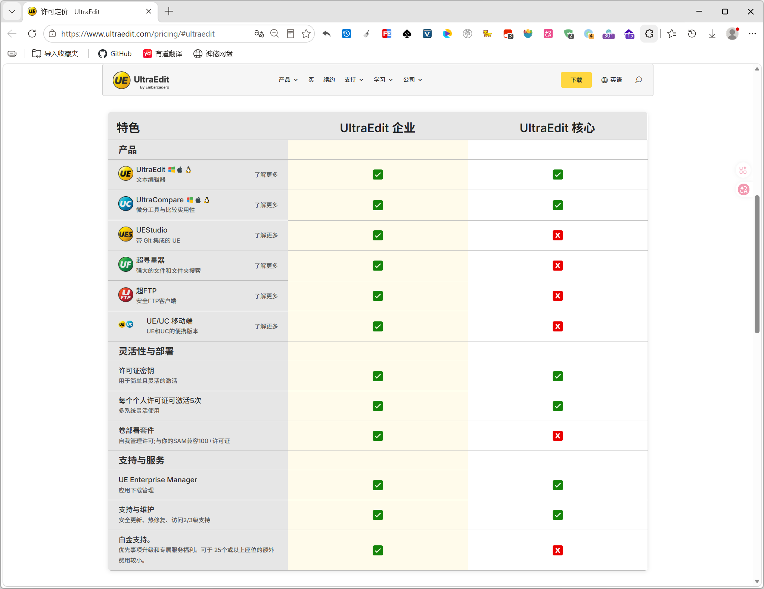Open browser extensions puzzle icon
Screen dimensions: 764x589
649,34
